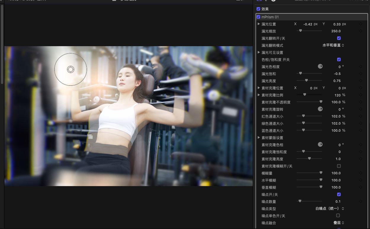Click the 素材克隆亮度 slider

point(309,159)
